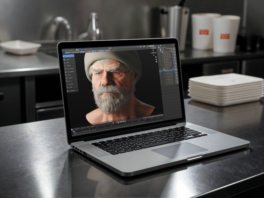
Task: Switch to solid viewport shading
Action: point(151,46)
